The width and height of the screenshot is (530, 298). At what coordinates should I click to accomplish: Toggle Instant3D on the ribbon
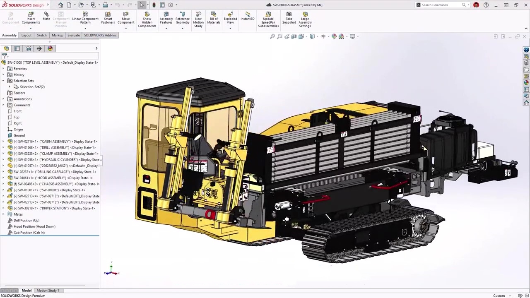coord(247,18)
